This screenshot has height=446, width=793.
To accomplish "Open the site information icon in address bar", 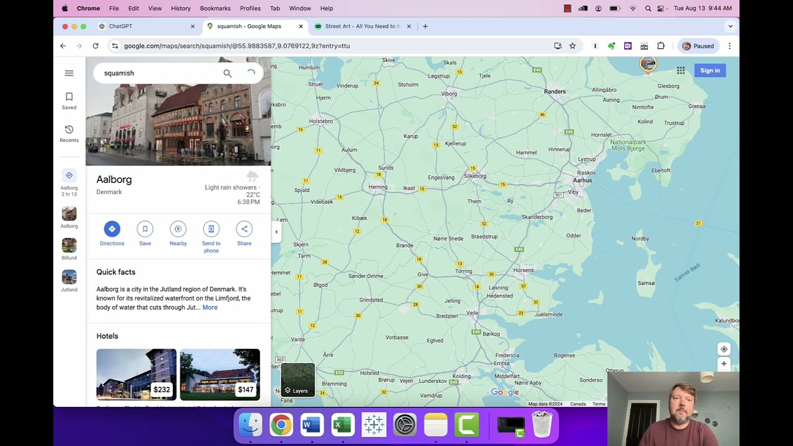I will tap(115, 46).
